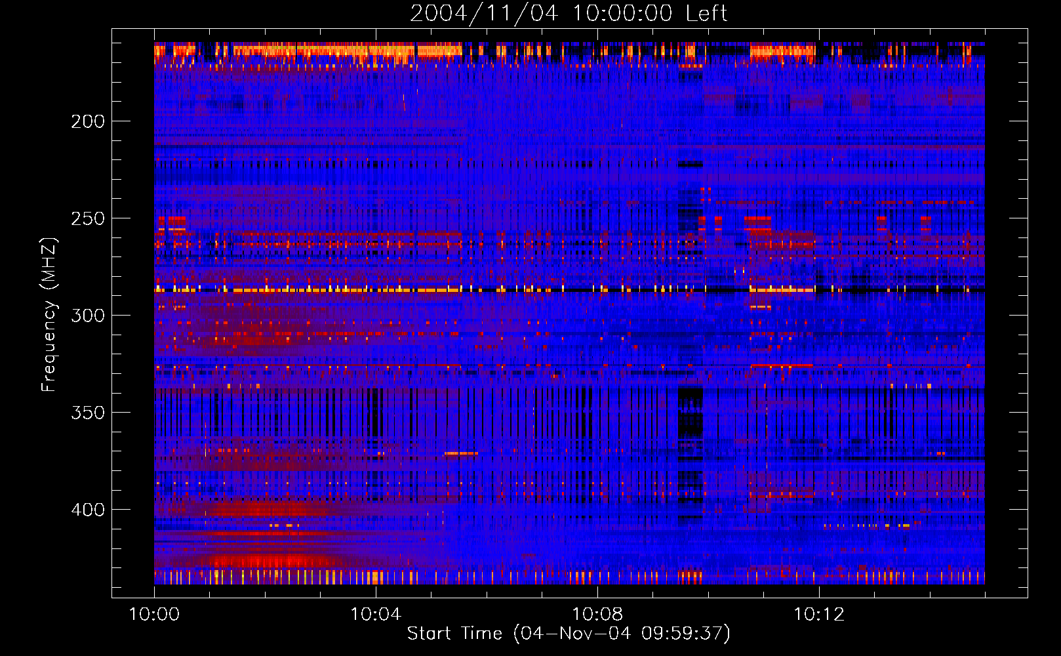Click the 10:12 time tick label

click(x=819, y=615)
